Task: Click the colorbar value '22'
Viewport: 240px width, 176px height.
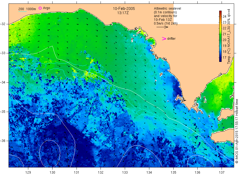Action: coord(224,28)
